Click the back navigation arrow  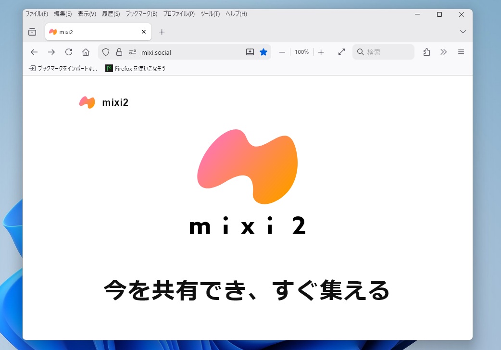point(34,52)
